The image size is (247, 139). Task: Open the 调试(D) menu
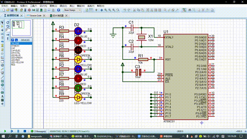pyautogui.click(x=63, y=6)
